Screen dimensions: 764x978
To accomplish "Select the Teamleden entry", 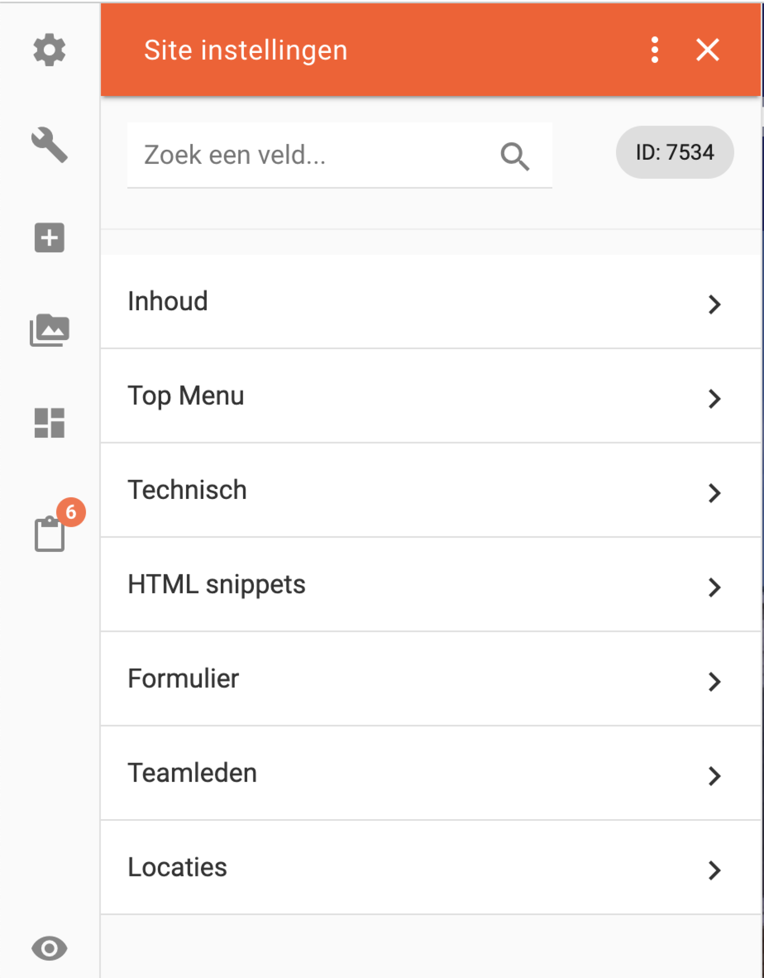I will coord(431,773).
